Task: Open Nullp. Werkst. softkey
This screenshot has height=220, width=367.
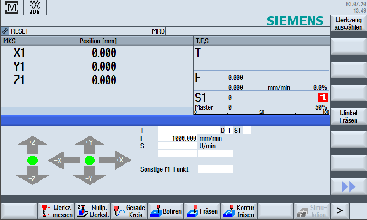Action: tap(93, 211)
